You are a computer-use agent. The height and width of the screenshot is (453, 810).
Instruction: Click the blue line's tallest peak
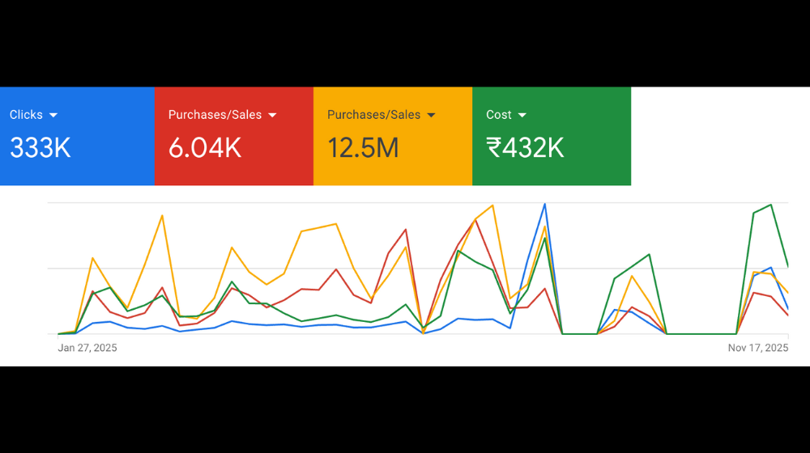pyautogui.click(x=545, y=204)
